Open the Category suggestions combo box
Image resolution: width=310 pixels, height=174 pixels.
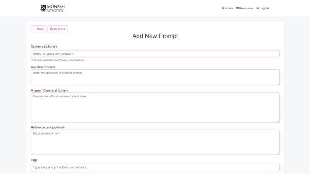tap(155, 54)
